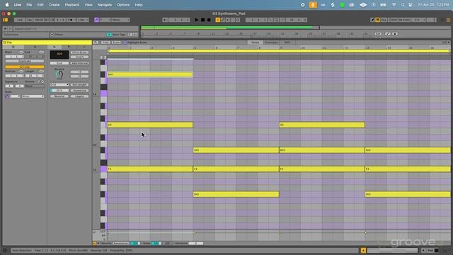Click the Fit to Scale button

[79, 52]
